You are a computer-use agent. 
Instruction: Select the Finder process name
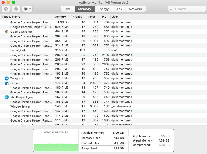click(15, 83)
